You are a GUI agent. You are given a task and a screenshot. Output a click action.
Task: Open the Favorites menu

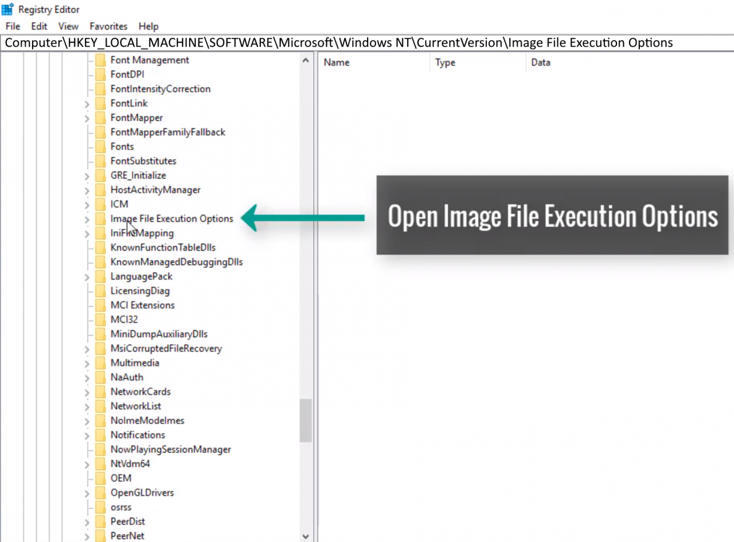click(108, 26)
